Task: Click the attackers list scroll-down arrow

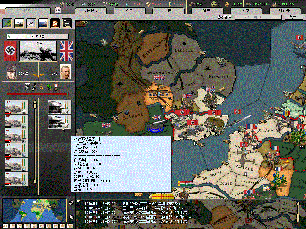Action: [x=35, y=182]
